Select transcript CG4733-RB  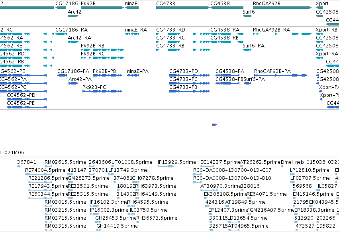170,46
